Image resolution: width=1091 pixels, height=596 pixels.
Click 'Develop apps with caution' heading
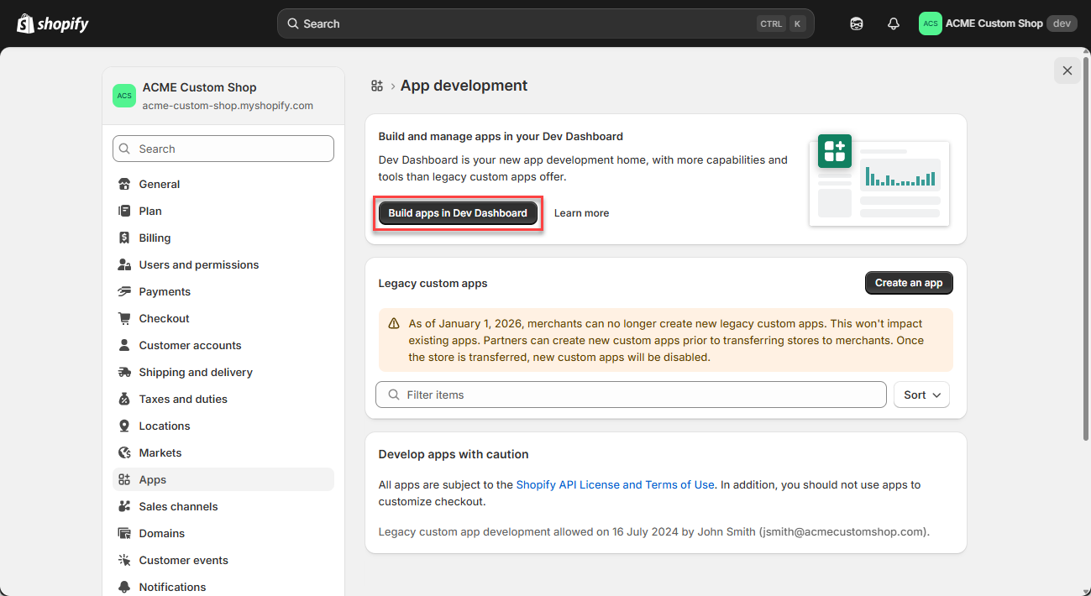[454, 454]
